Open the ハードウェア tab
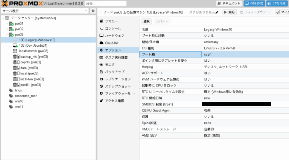This screenshot has width=289, height=160. pos(118,35)
